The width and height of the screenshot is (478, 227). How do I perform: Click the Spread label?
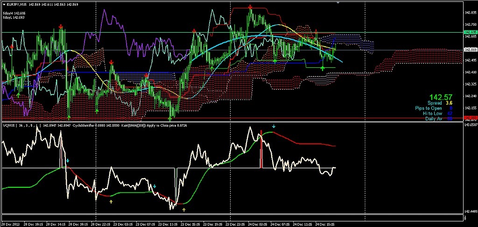(435, 103)
